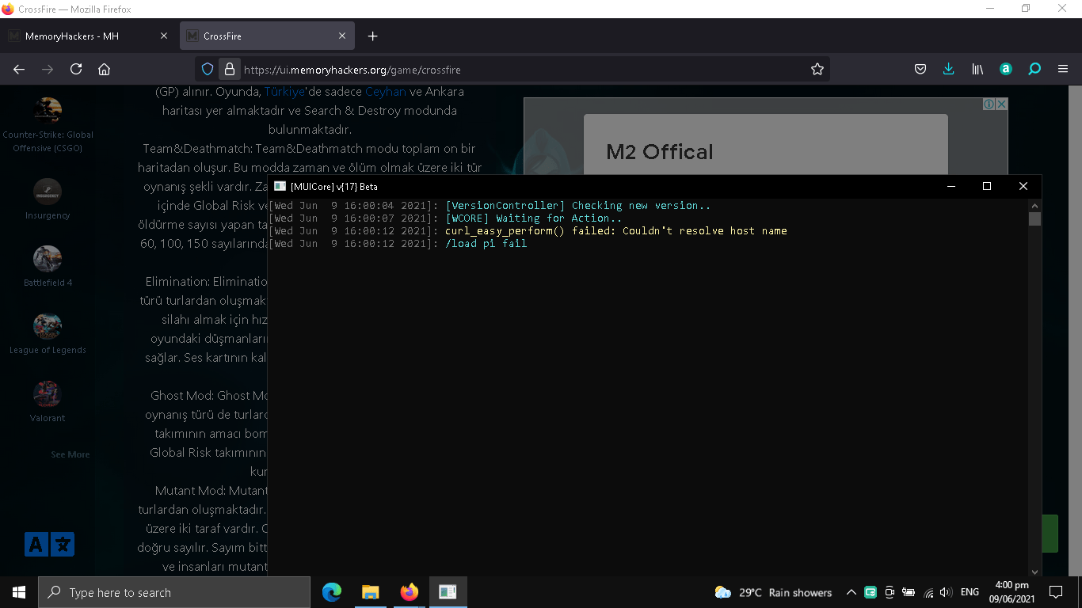1082x608 pixels.
Task: Minimize the Firefox window
Action: pos(990,9)
